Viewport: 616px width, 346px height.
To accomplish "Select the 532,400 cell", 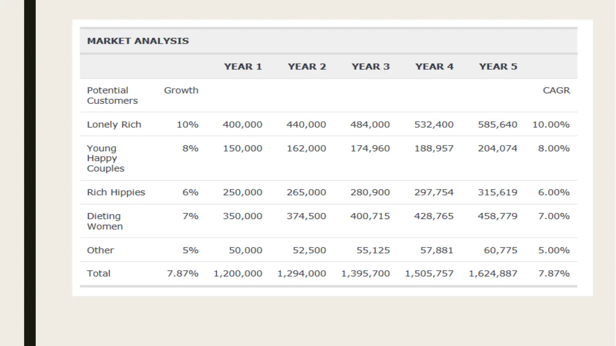I will (x=434, y=125).
